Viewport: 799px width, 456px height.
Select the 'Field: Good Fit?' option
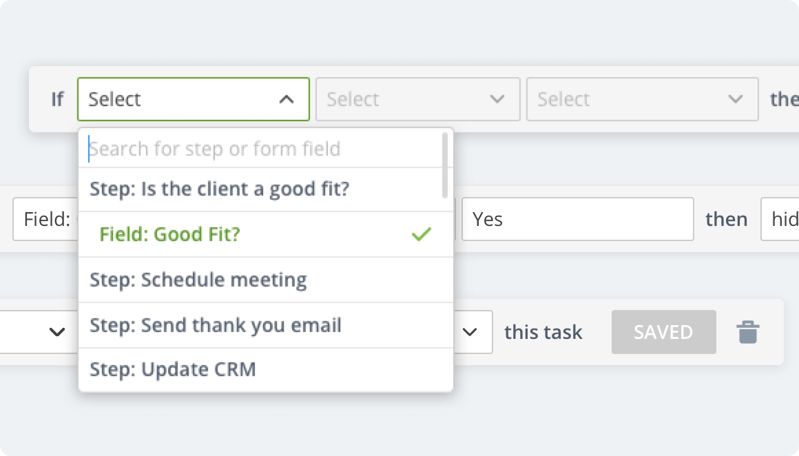pos(169,234)
